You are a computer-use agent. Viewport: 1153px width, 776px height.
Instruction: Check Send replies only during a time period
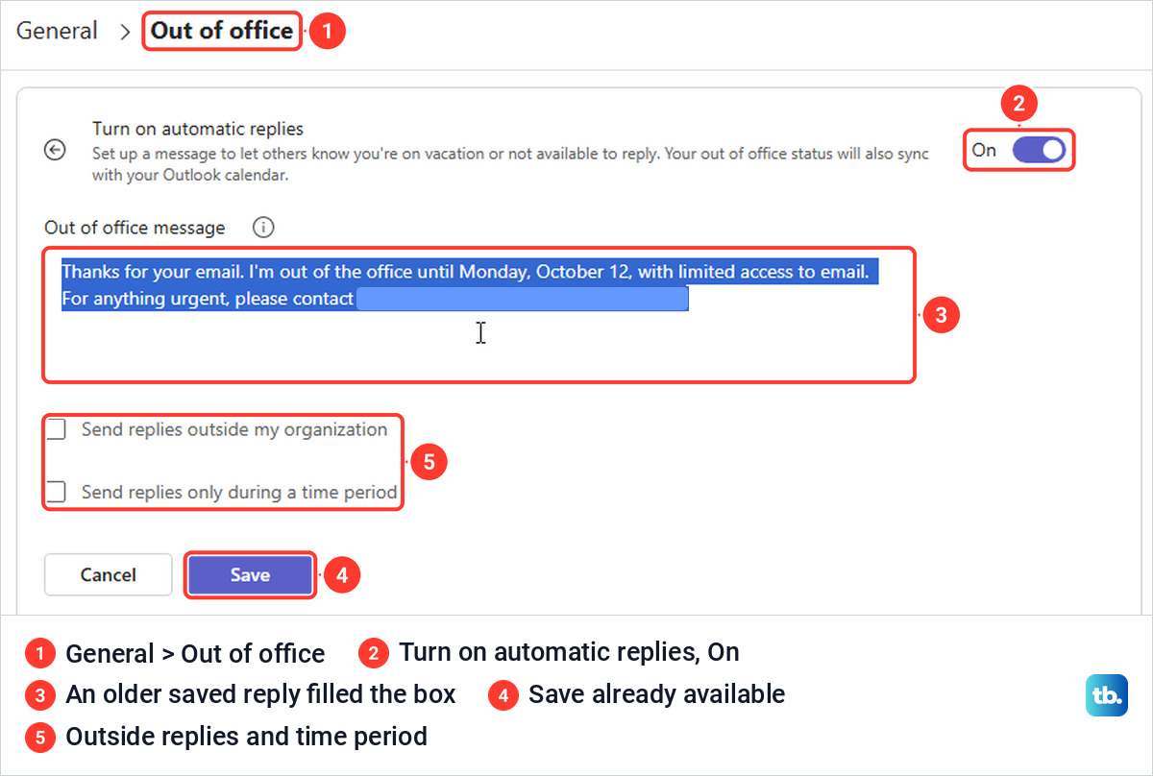[57, 492]
